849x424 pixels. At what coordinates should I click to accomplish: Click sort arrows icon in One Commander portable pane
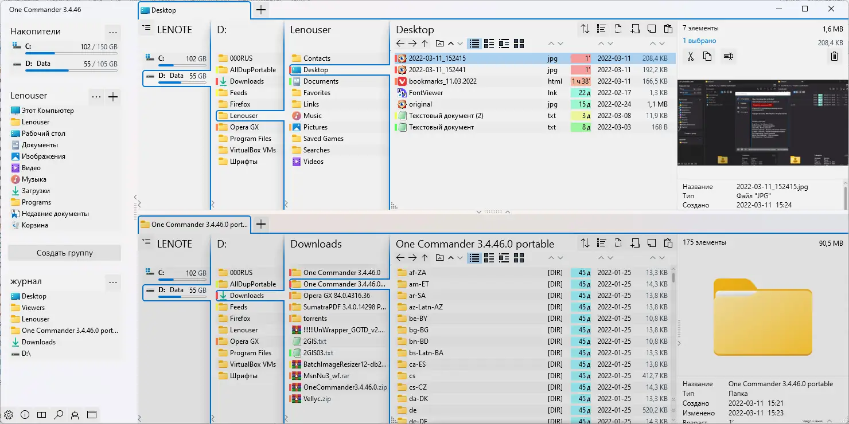tap(585, 243)
